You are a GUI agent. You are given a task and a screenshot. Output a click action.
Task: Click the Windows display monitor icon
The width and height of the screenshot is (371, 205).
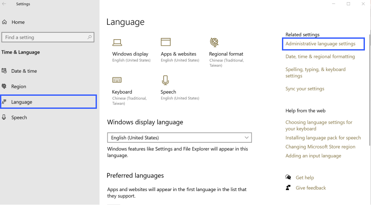click(x=117, y=42)
